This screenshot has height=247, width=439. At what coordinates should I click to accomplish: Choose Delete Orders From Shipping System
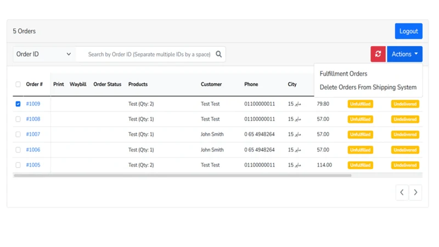coord(368,87)
